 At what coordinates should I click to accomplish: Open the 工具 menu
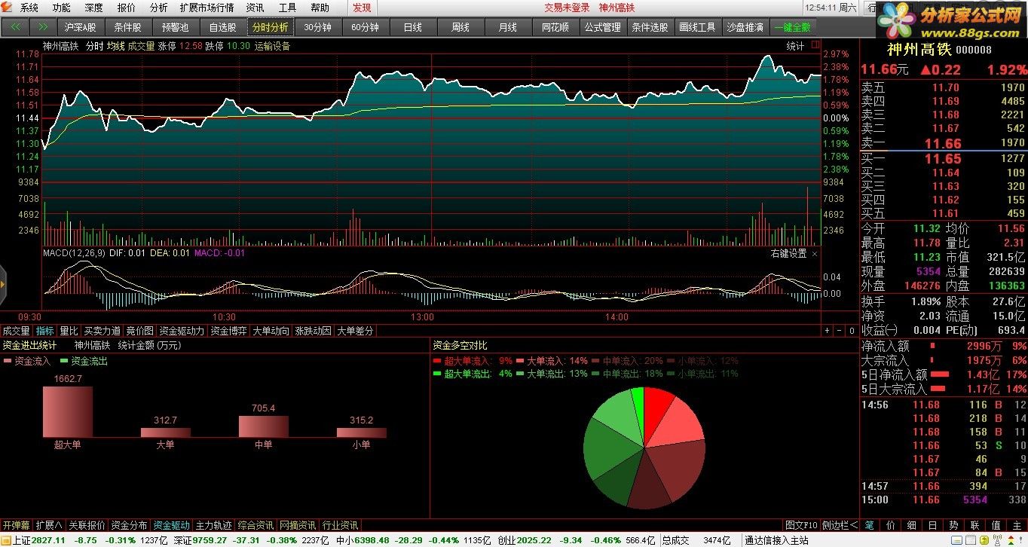coord(288,8)
